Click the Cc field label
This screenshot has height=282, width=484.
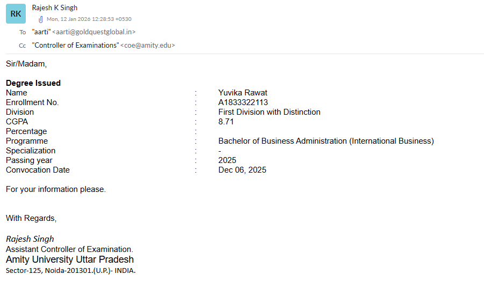point(23,46)
